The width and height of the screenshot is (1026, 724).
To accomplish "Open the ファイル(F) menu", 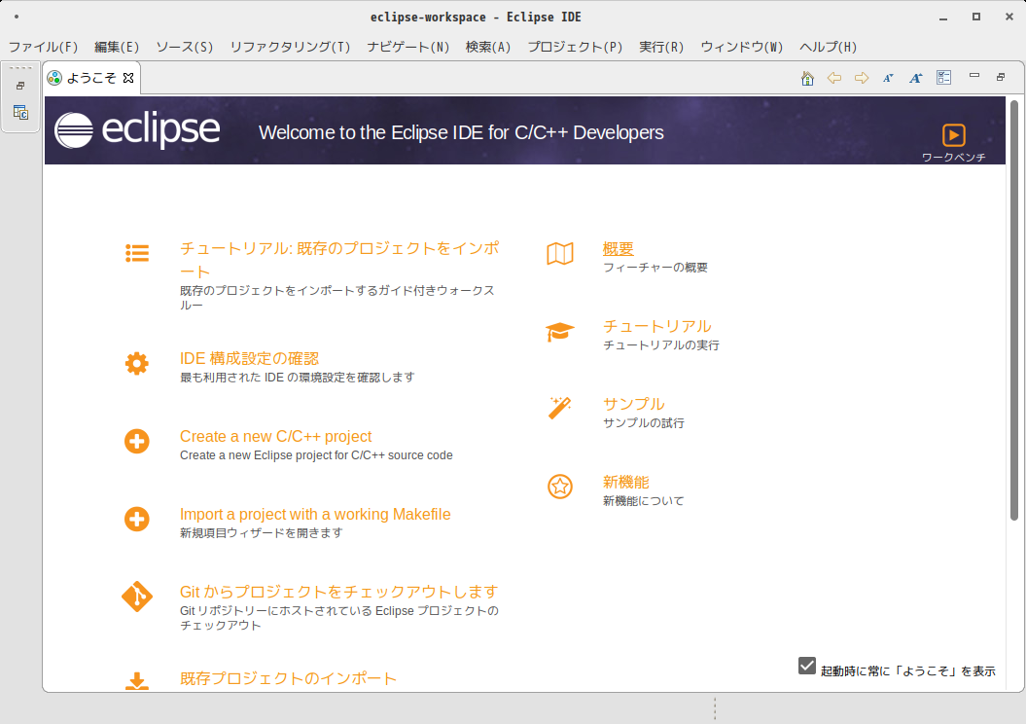I will click(43, 47).
